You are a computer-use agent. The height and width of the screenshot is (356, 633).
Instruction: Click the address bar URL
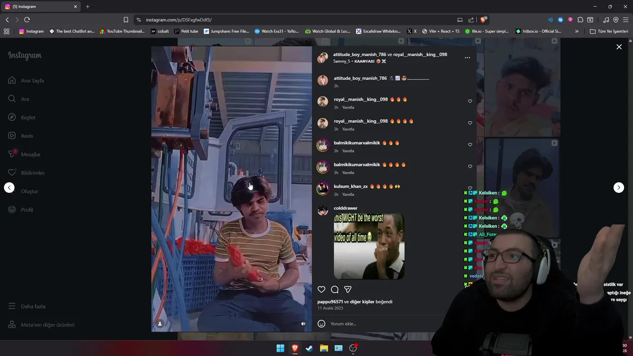179,20
